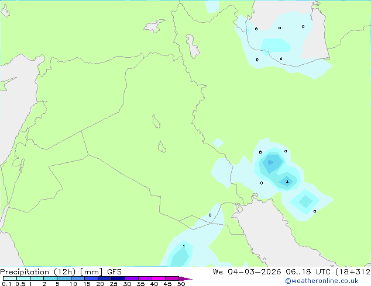Select the 45–50 mm legend swatch

coord(172,278)
